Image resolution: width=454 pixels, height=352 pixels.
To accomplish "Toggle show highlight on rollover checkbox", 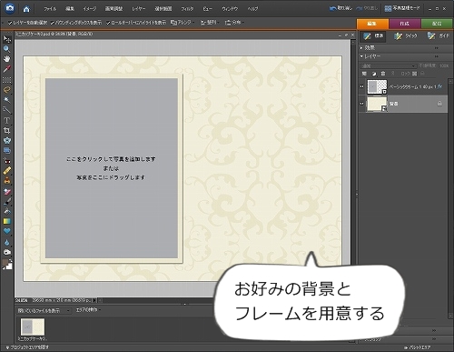I will [108, 23].
